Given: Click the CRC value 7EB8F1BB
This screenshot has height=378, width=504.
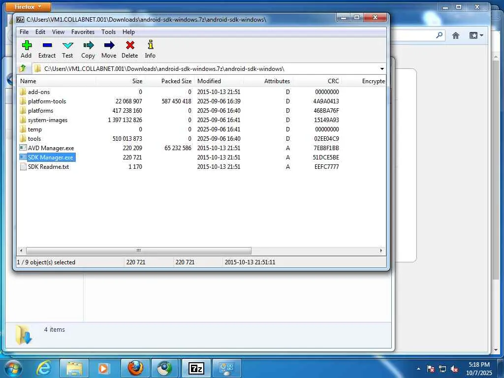Looking at the screenshot, I should point(326,148).
